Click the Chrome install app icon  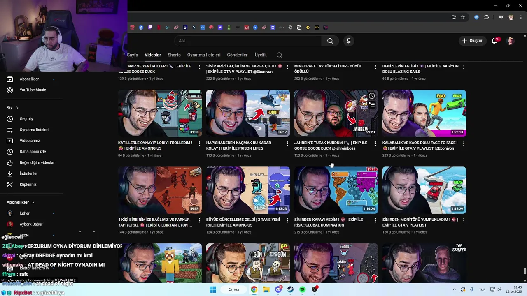pyautogui.click(x=454, y=17)
